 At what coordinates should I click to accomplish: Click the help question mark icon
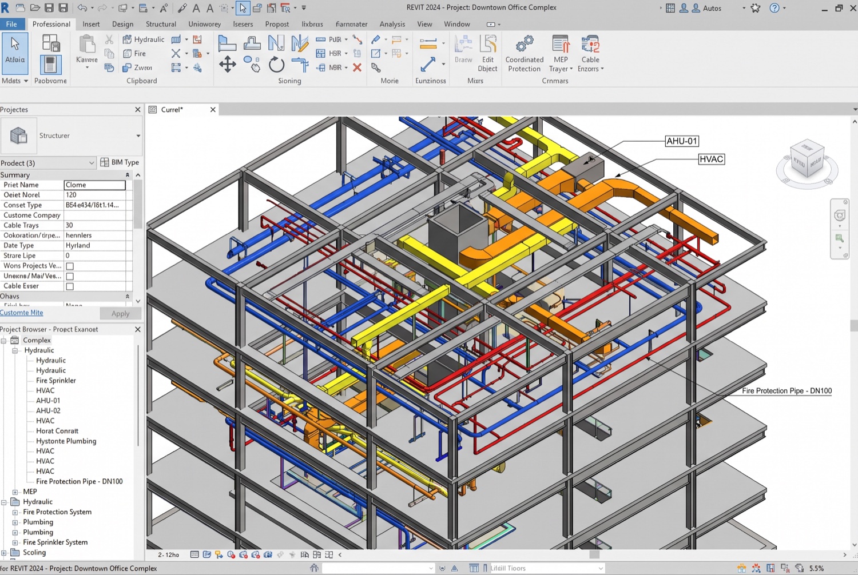click(x=774, y=8)
